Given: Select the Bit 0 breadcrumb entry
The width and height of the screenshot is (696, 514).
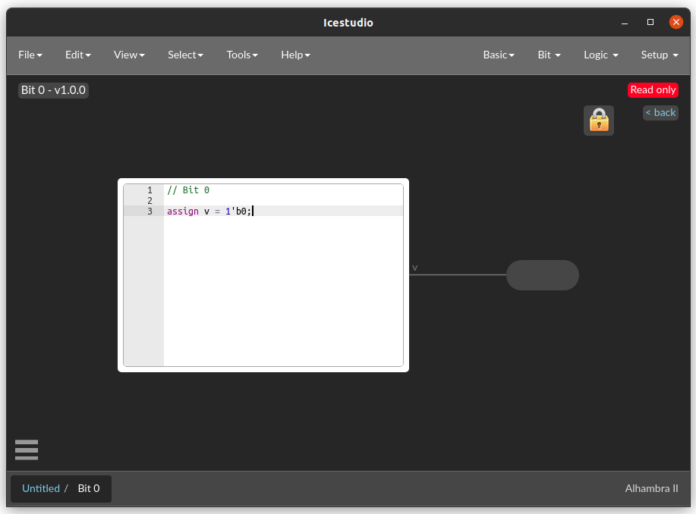Looking at the screenshot, I should pos(88,488).
